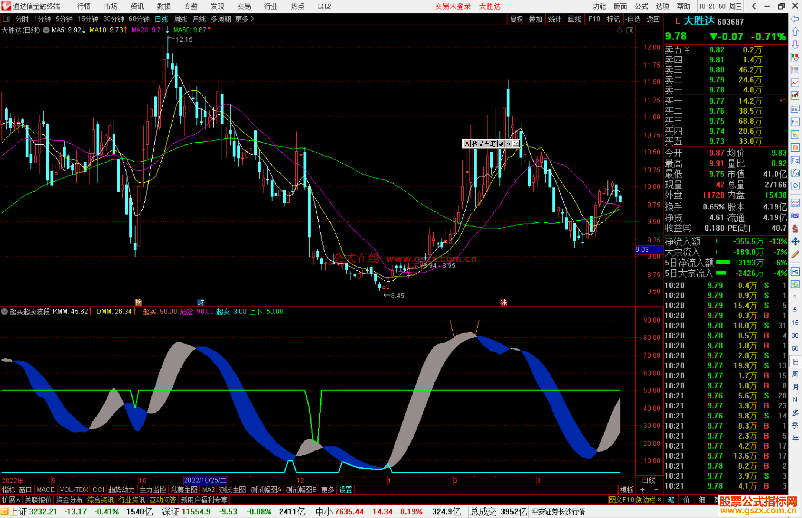Click the F10 company info sidebar icon

(x=795, y=122)
